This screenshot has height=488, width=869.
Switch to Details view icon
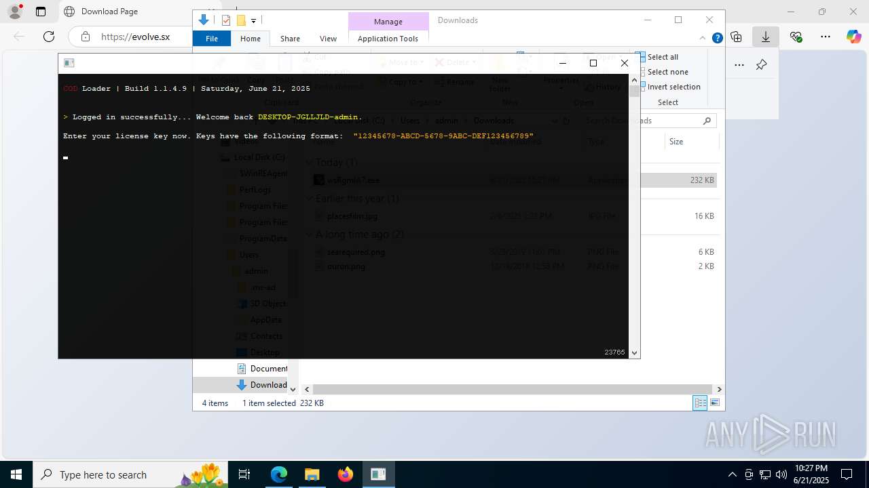tap(700, 403)
